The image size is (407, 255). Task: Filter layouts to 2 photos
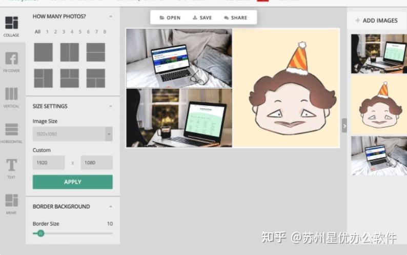[55, 32]
